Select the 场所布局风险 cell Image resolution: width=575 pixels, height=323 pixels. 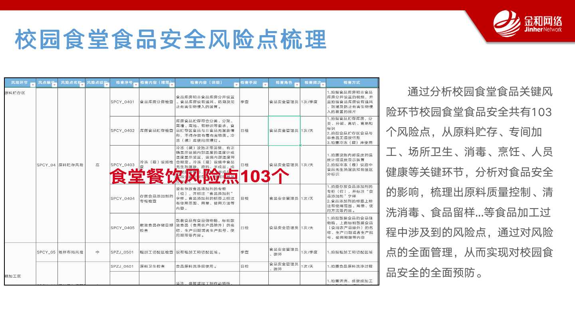(71, 252)
